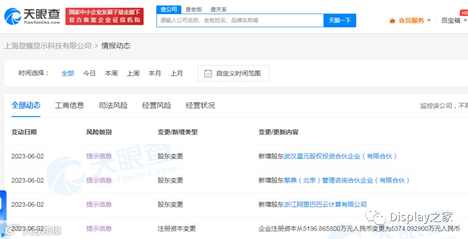Click the calendar icon for custom date range

coord(208,73)
